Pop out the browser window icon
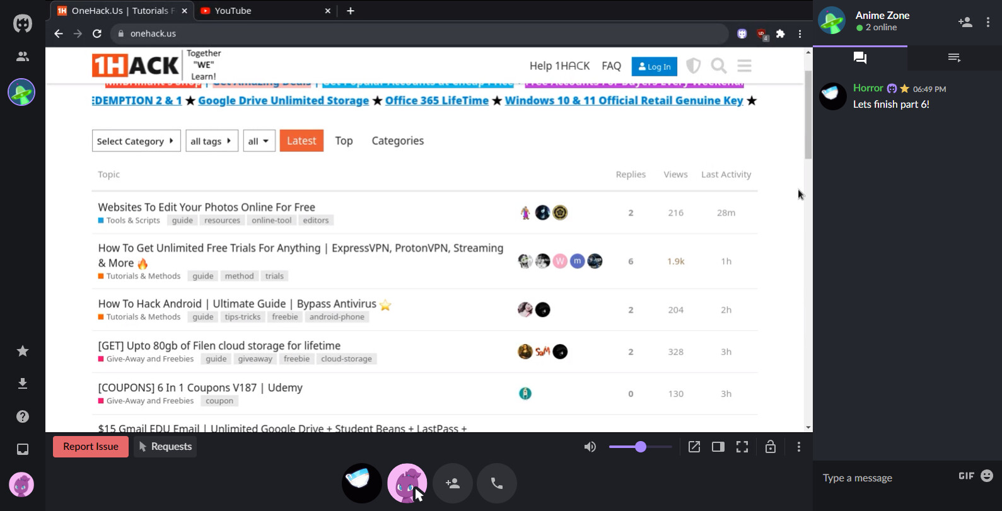Screen dimensions: 1002x511 694,447
